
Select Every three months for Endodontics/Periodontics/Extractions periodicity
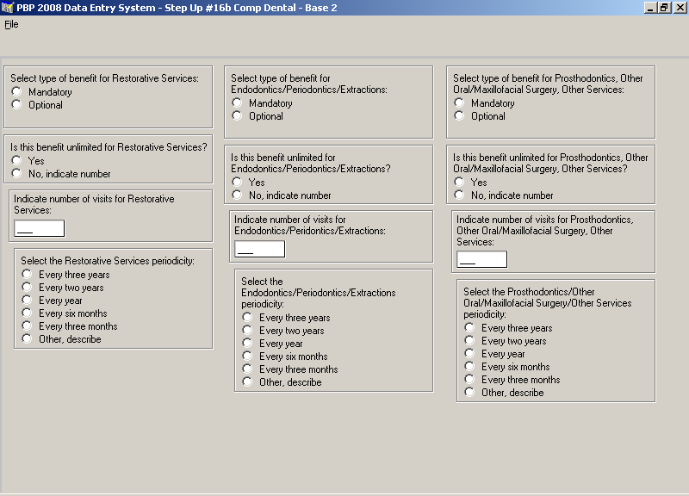pyautogui.click(x=248, y=369)
